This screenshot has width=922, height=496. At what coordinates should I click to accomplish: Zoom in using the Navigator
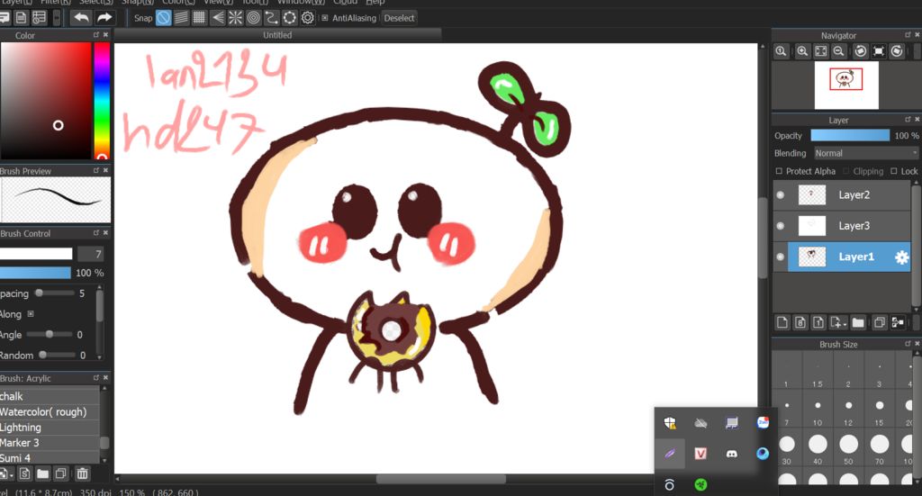point(802,51)
